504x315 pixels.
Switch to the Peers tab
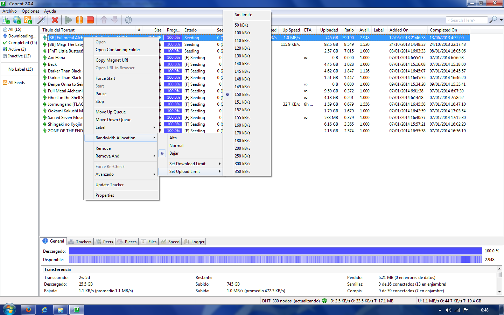click(x=105, y=242)
